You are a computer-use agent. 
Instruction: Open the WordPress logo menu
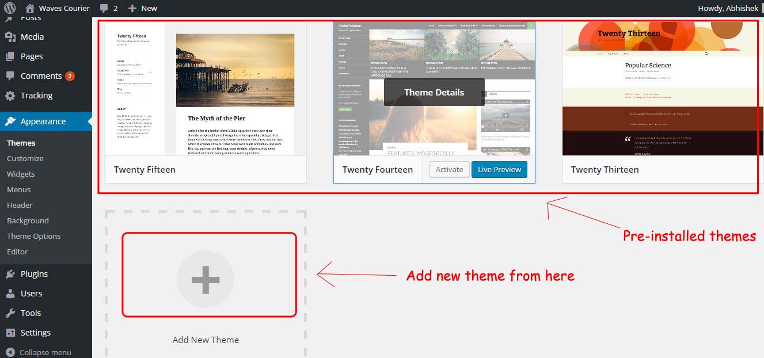10,8
